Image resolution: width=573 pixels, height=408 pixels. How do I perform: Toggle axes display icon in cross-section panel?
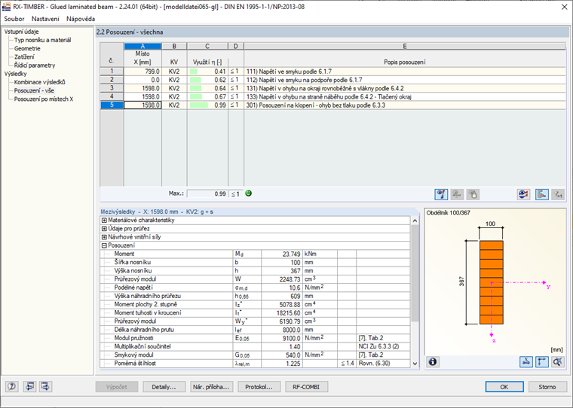click(541, 361)
